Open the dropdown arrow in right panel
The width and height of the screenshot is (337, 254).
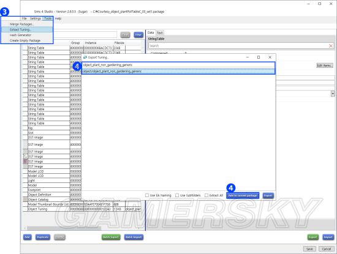pos(333,94)
